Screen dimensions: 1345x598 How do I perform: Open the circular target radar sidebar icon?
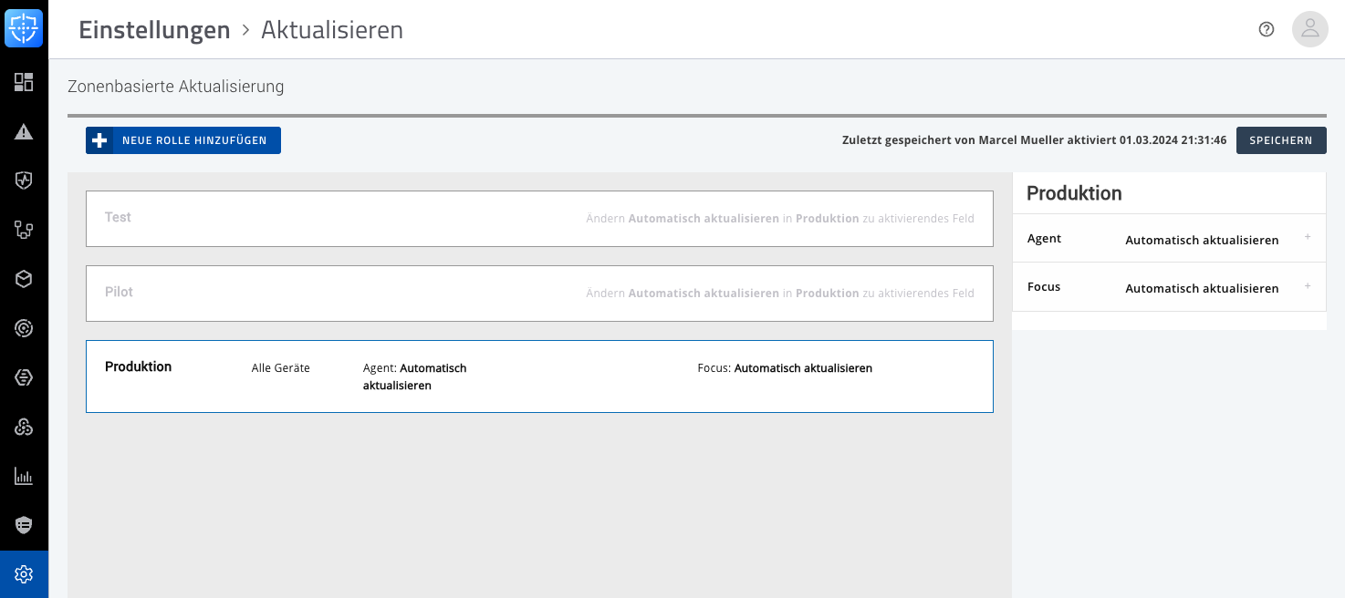[x=24, y=328]
